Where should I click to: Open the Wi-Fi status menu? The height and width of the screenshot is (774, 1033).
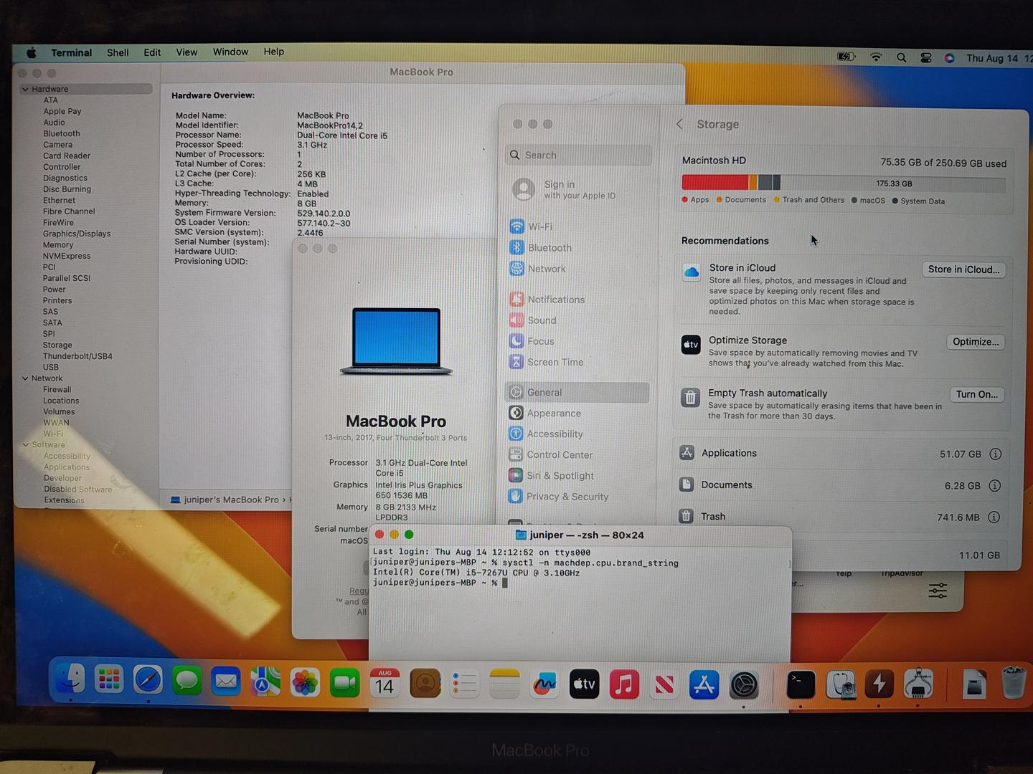(876, 57)
